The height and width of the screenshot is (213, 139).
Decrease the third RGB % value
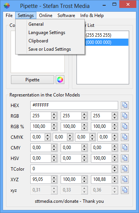(x=115, y=128)
